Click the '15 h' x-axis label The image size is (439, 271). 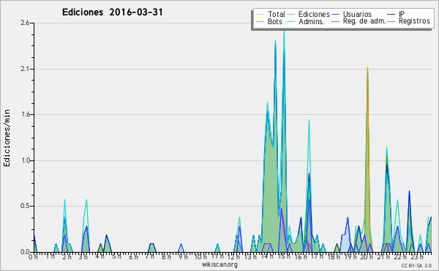284,256
